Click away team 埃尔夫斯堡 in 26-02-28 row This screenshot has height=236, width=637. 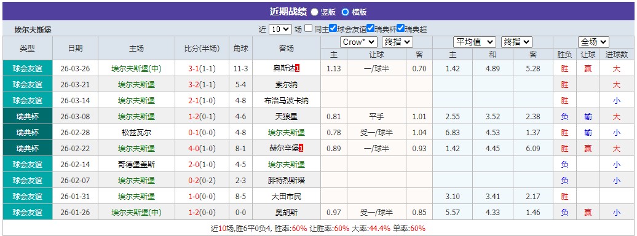pos(287,132)
